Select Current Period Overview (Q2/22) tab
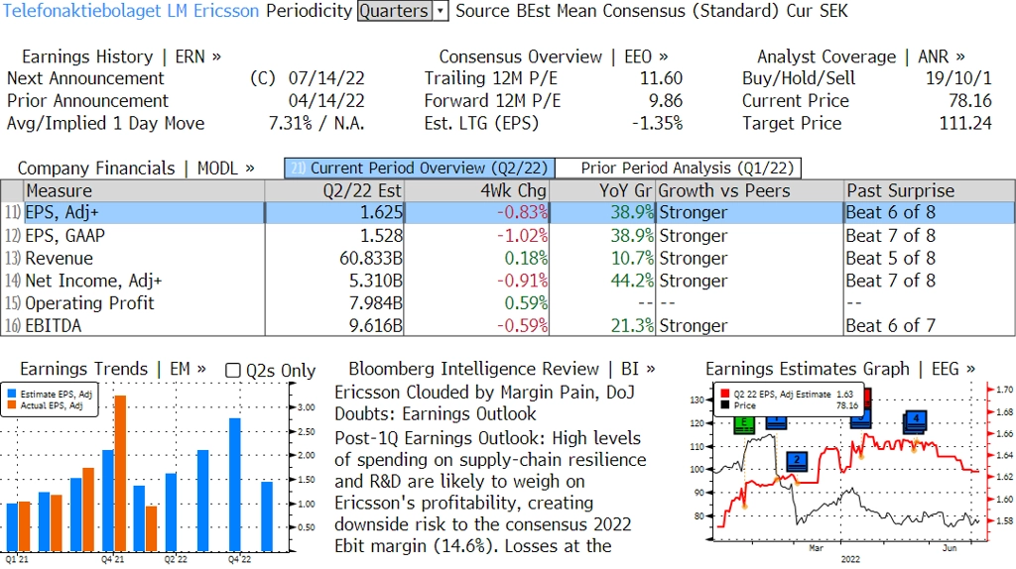 [420, 169]
